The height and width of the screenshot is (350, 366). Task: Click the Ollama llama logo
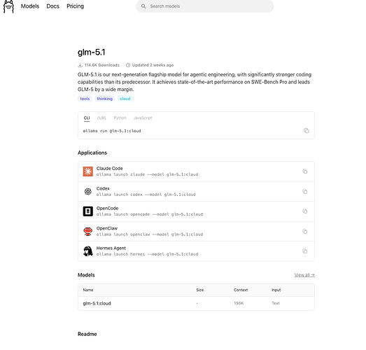[8, 6]
